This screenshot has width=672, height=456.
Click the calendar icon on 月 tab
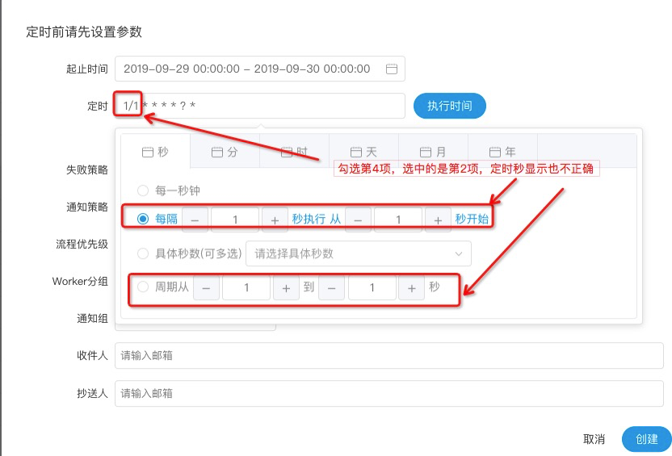(426, 152)
